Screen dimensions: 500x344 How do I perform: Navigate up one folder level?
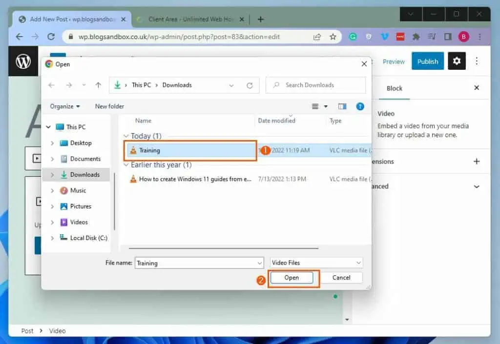[98, 85]
